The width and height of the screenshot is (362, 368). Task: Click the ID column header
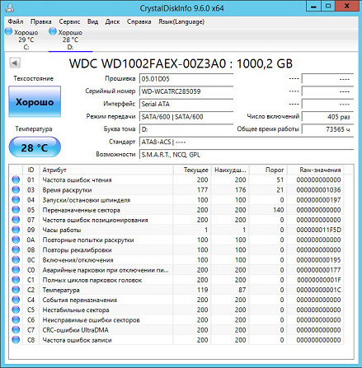coord(31,170)
